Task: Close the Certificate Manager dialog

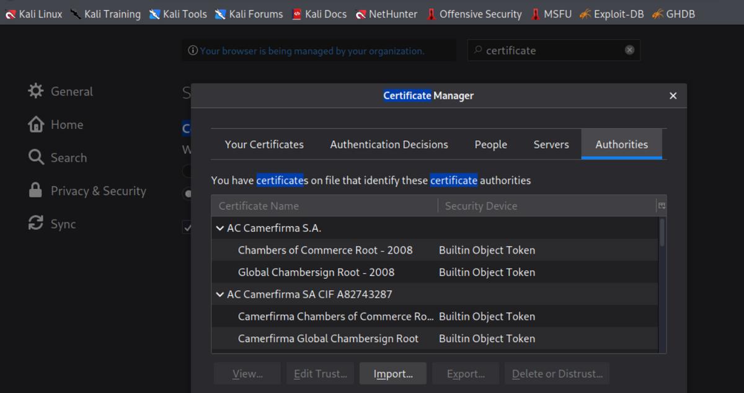Action: coord(673,95)
